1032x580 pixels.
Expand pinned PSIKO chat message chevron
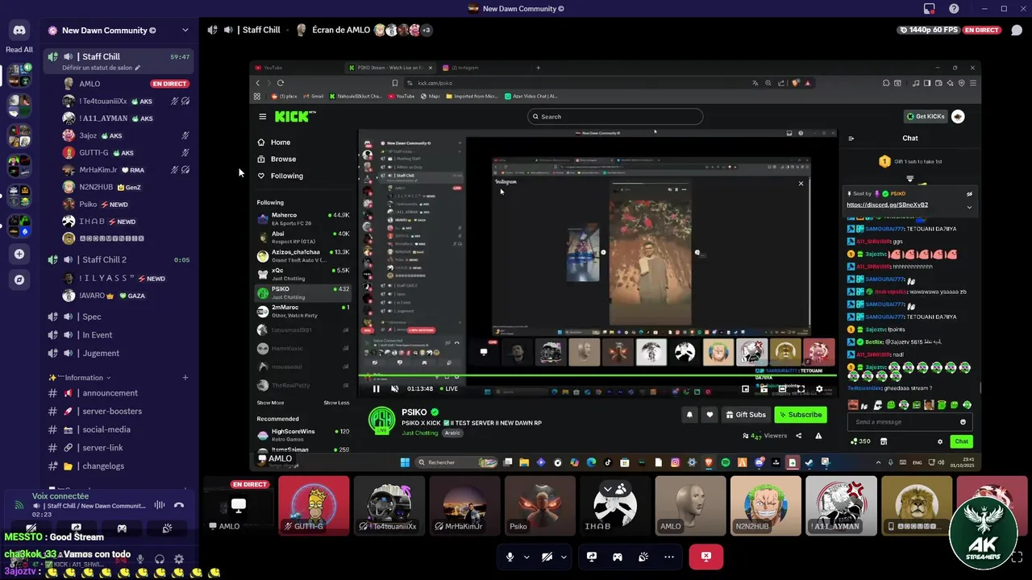(x=969, y=207)
